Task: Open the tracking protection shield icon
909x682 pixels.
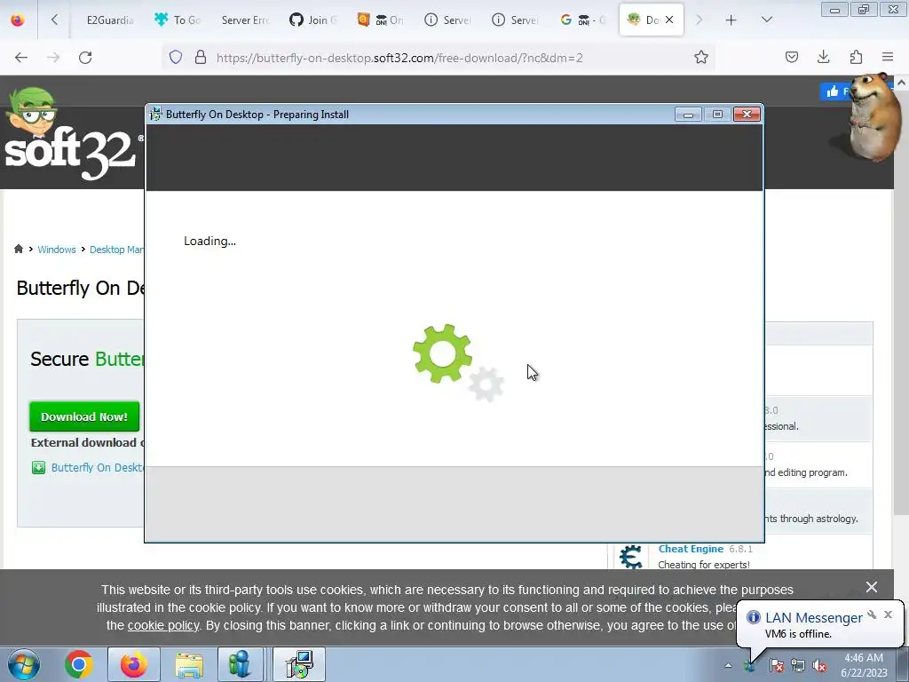Action: point(176,58)
